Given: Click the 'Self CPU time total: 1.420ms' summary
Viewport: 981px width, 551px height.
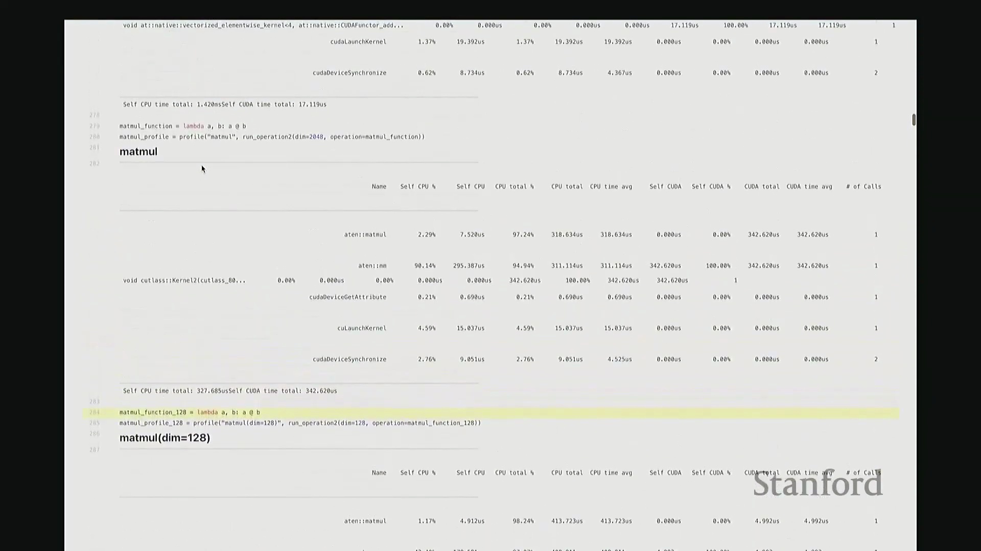Looking at the screenshot, I should click(172, 105).
